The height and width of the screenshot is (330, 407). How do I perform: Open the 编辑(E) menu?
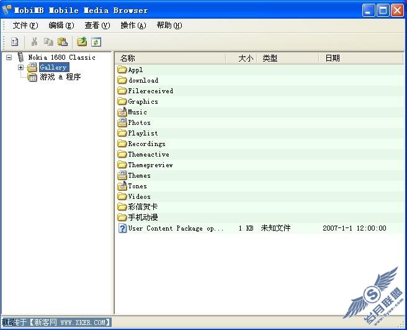click(61, 25)
